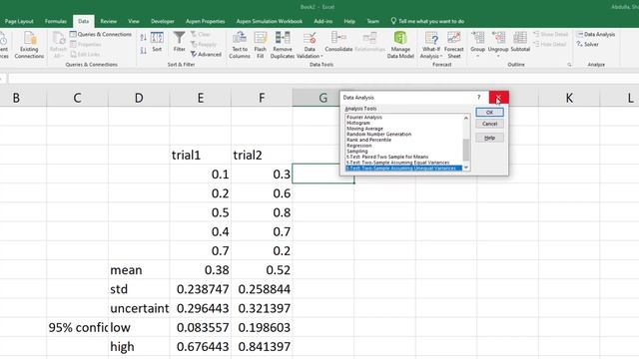Run Flash Fill
639x359 pixels.
(260, 45)
